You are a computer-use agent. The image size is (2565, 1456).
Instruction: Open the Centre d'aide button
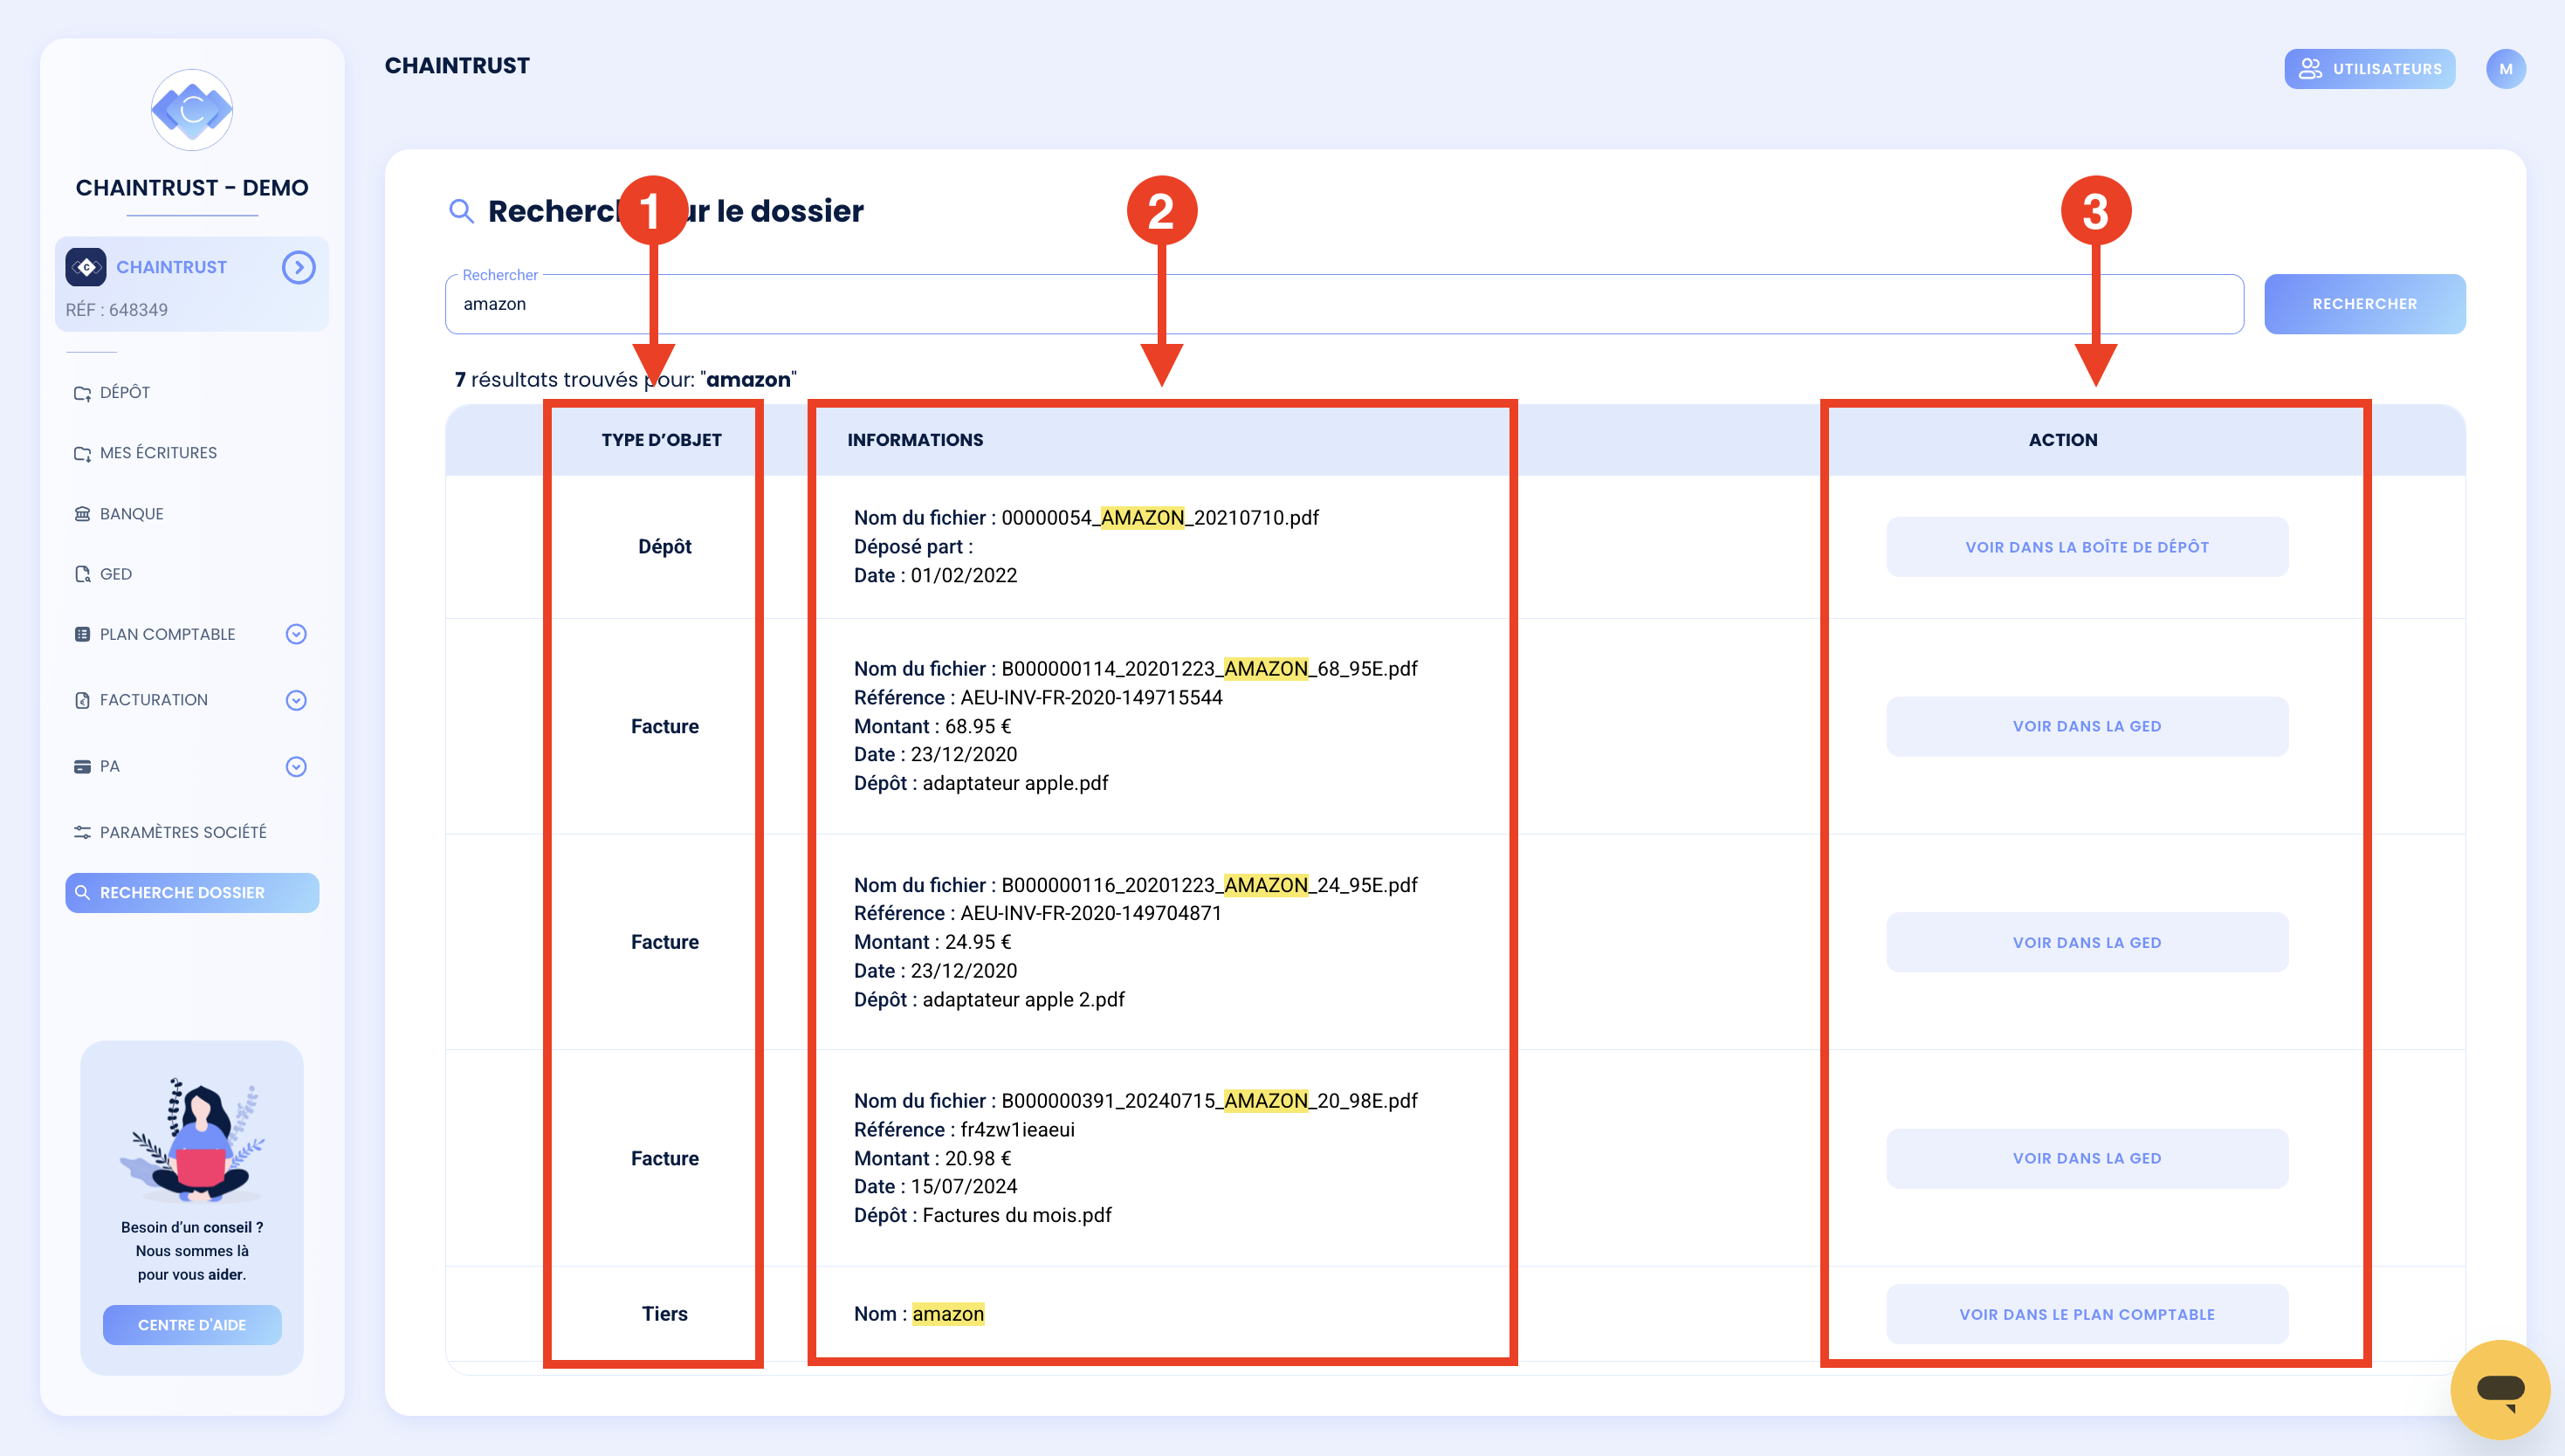pyautogui.click(x=192, y=1325)
